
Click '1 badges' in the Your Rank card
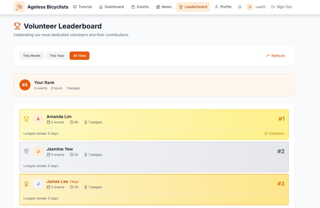point(73,88)
